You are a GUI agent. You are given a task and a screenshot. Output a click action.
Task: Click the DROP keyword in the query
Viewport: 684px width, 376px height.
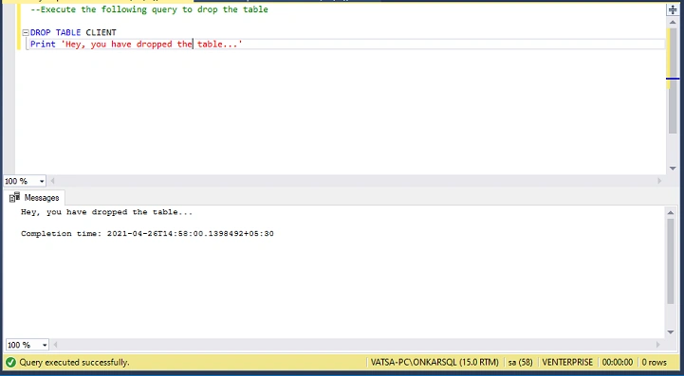(40, 33)
